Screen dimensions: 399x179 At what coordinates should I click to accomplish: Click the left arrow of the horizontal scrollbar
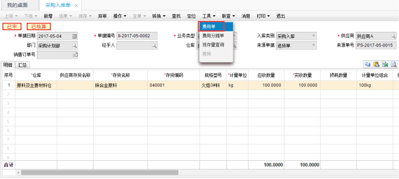pos(18,173)
